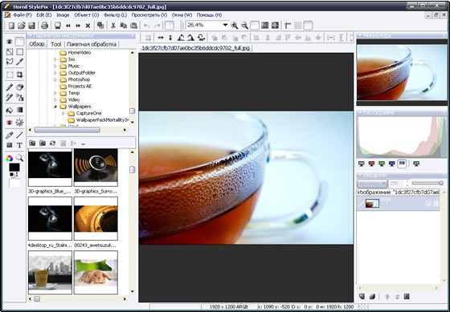Image resolution: width=450 pixels, height=312 pixels.
Task: Click the Zoom In magnifier icon
Action: click(235, 26)
